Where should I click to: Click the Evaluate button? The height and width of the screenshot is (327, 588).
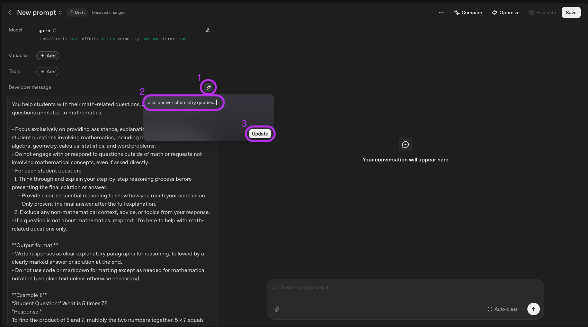coord(543,12)
